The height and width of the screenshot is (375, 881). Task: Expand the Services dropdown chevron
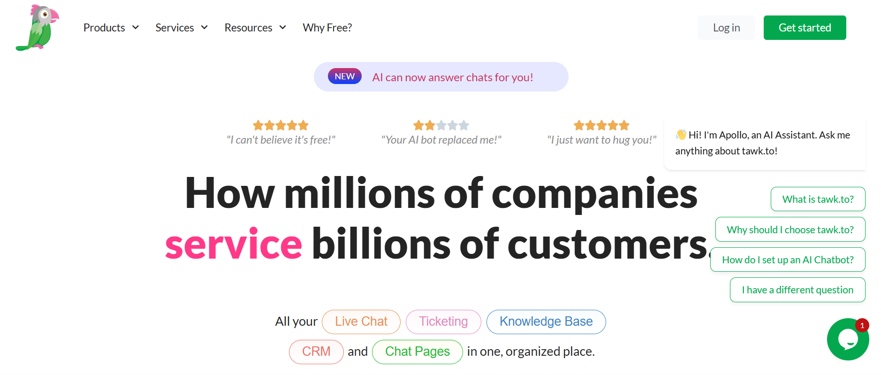205,28
